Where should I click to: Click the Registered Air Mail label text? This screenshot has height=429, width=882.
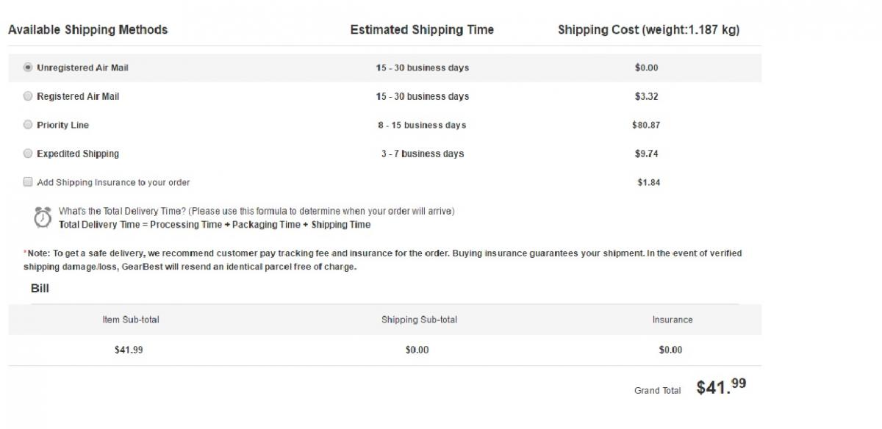click(x=78, y=96)
